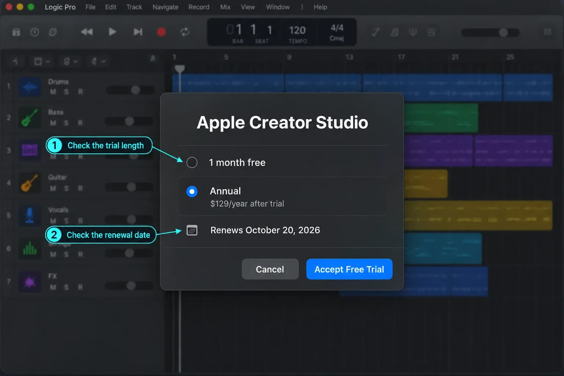Click the master volume slider in the control bar
This screenshot has width=564, height=376.
point(491,33)
